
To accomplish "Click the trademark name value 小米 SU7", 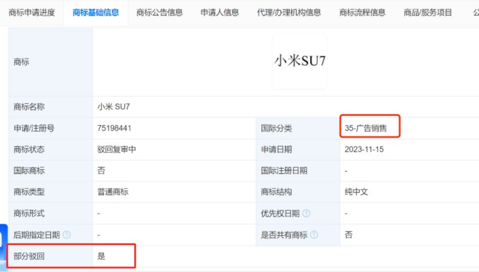I will tap(113, 106).
